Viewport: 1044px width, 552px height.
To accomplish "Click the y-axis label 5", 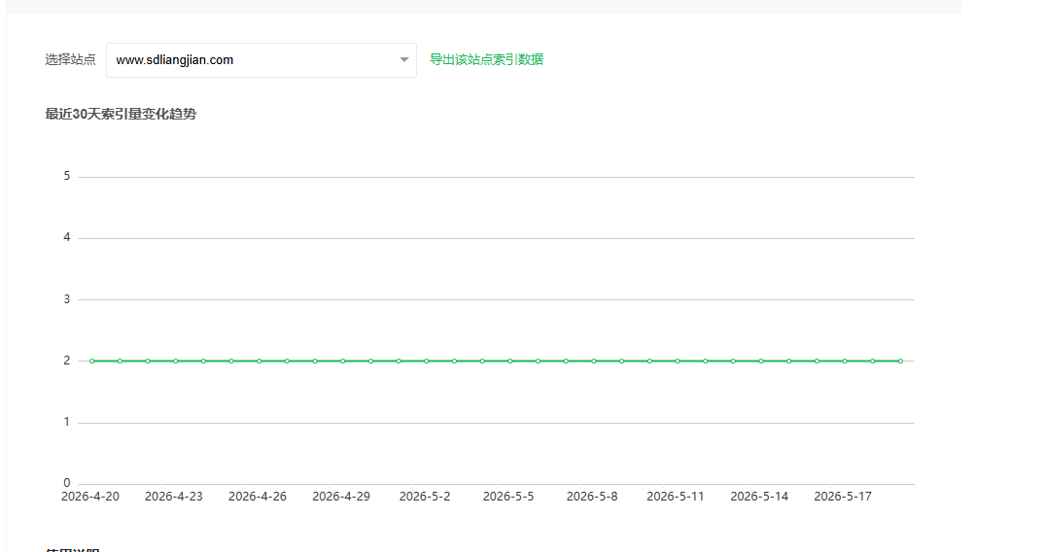I will coord(66,176).
